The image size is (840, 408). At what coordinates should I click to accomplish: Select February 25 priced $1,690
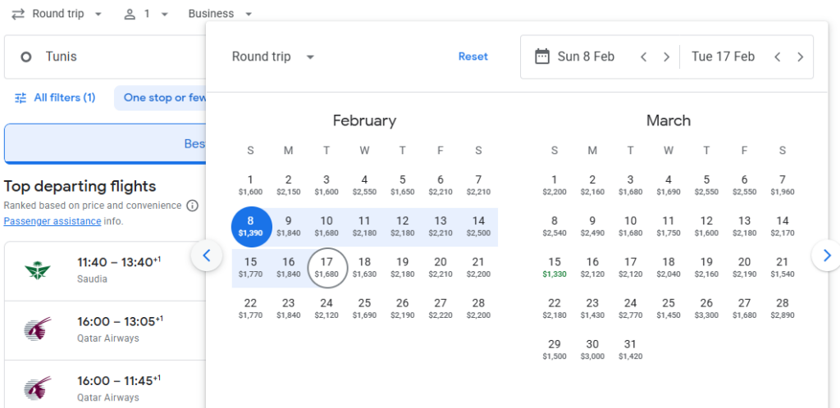click(x=364, y=309)
